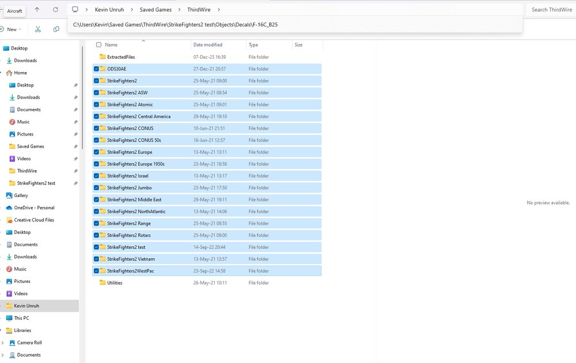Image resolution: width=576 pixels, height=363 pixels.
Task: Click Videos icon pinned under Home
Action: coord(12,158)
